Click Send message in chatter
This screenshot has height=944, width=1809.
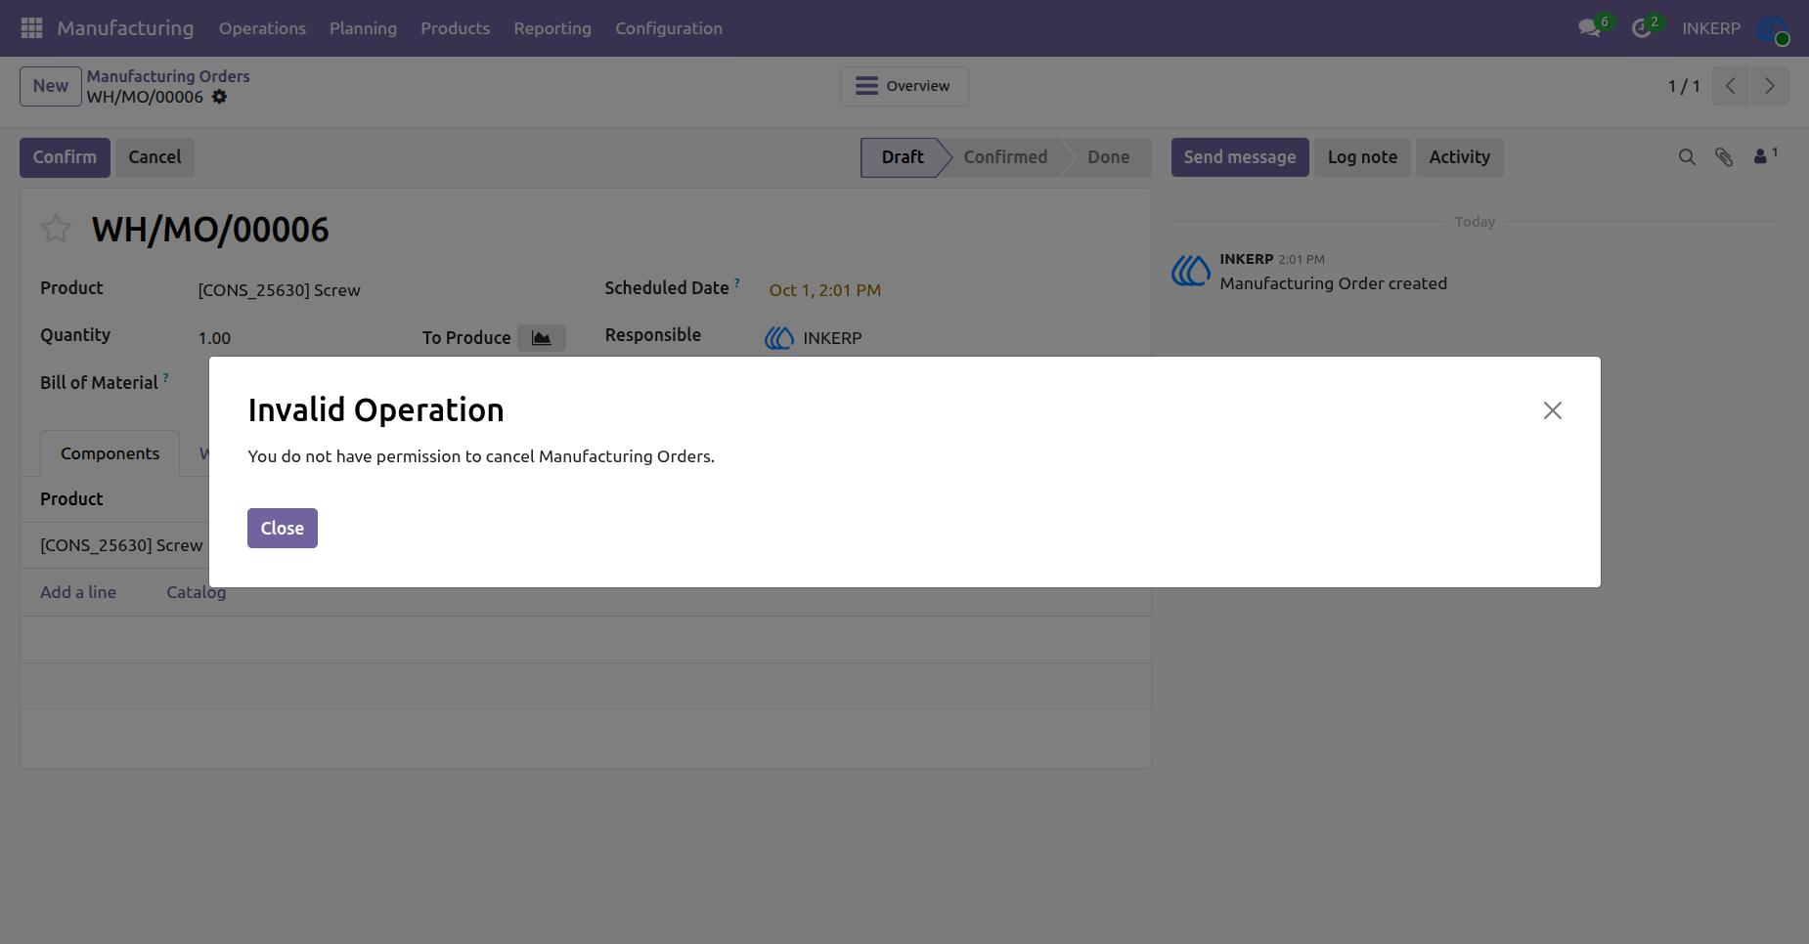pyautogui.click(x=1240, y=157)
